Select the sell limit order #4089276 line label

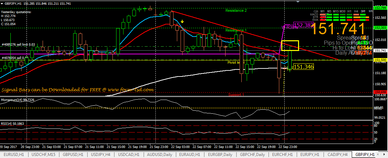[18, 44]
